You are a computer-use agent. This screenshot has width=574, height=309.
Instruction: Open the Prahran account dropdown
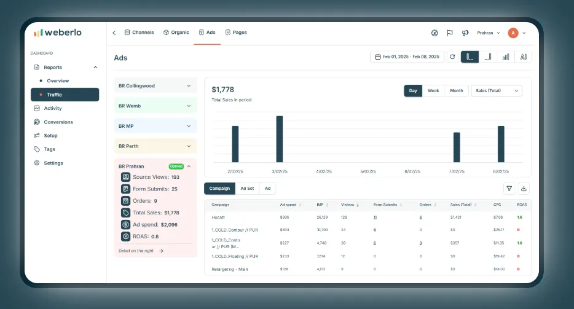[x=489, y=33]
